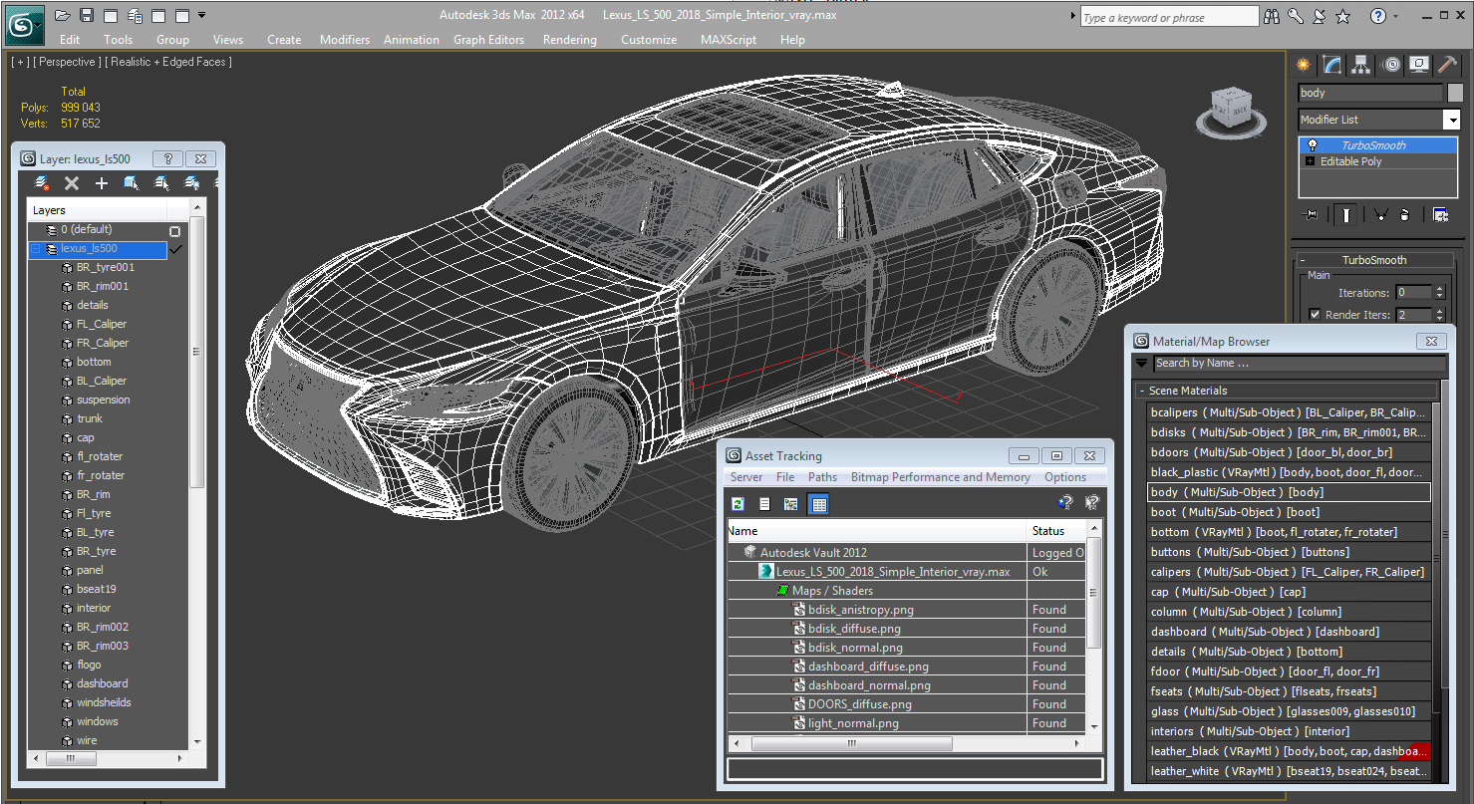Toggle TurboSmooth modifier lightbulb on/off
The width and height of the screenshot is (1474, 804).
coord(1312,145)
